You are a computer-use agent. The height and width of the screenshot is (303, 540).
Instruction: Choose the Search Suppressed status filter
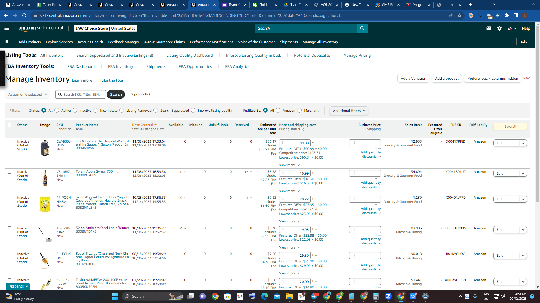156,110
